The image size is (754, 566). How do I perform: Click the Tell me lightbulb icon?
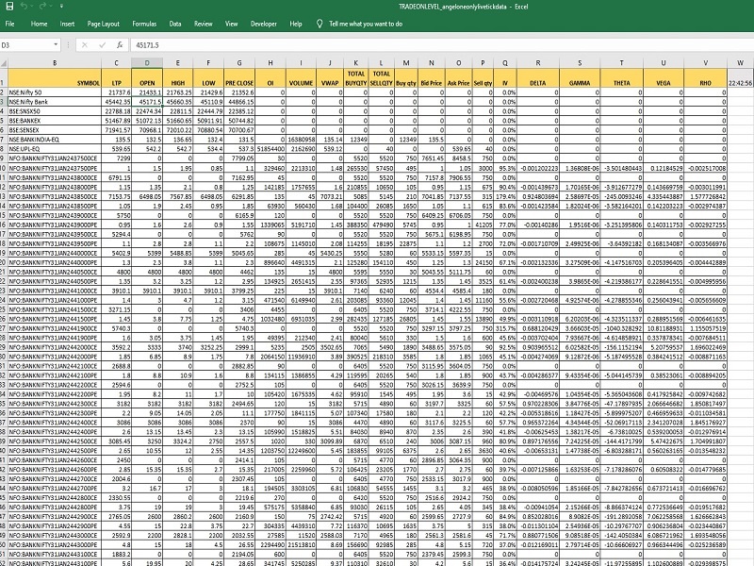coord(320,24)
